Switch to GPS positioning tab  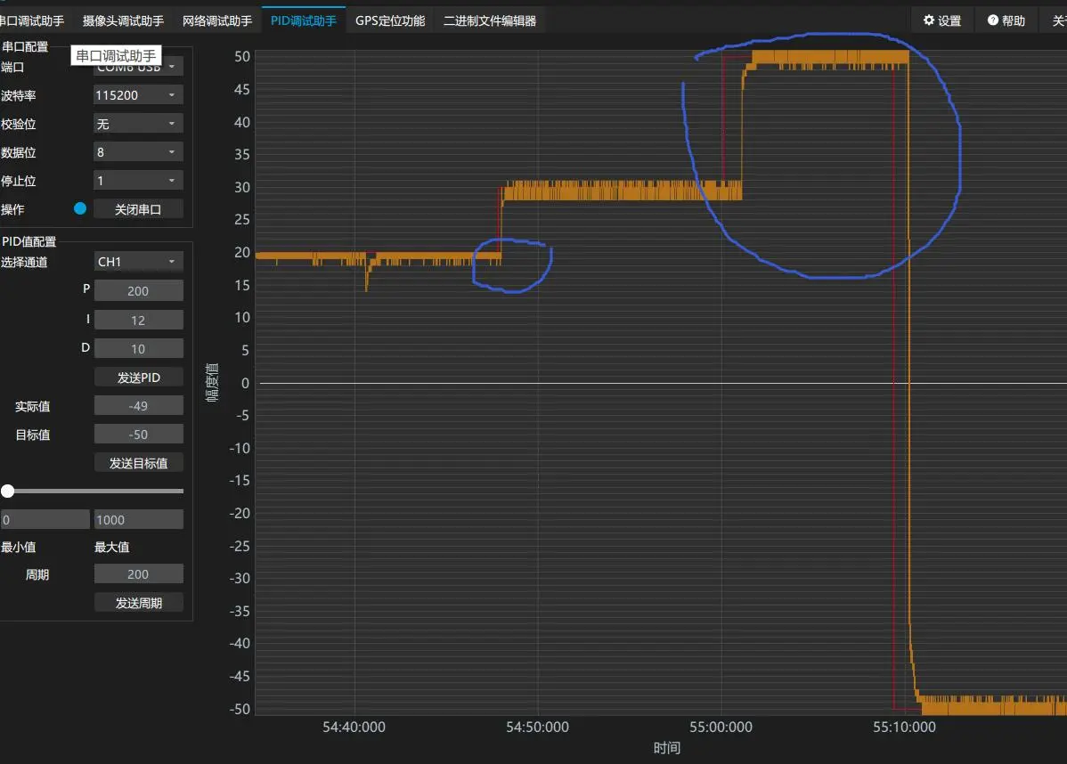389,20
